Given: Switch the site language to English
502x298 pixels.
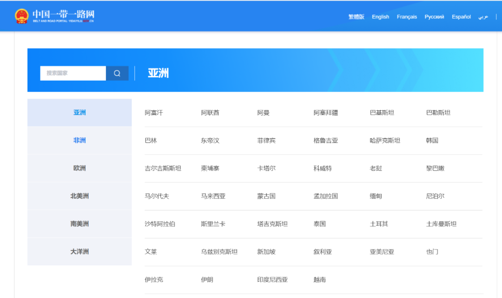Looking at the screenshot, I should click(x=380, y=17).
